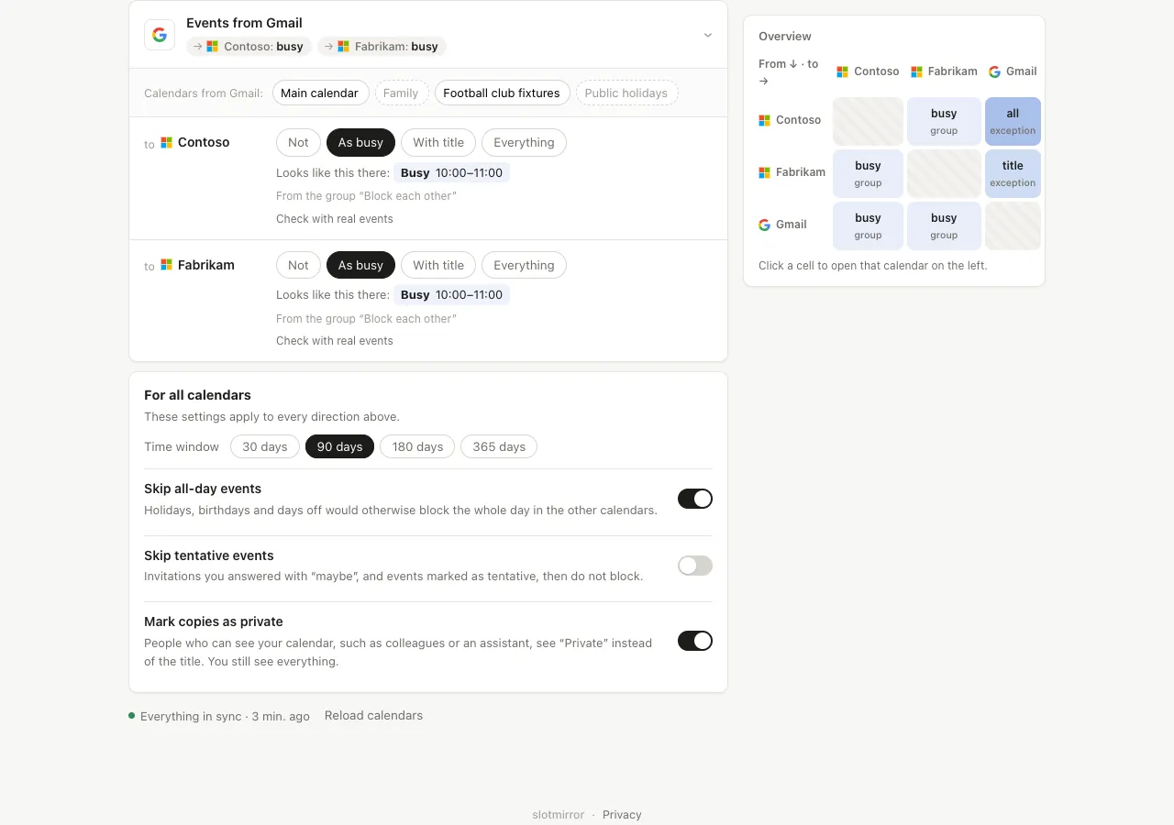Click the Contoso: busy chip in header
Screen dimensions: 1174x825
pos(249,46)
